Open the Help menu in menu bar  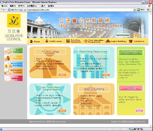(x=51, y=6)
